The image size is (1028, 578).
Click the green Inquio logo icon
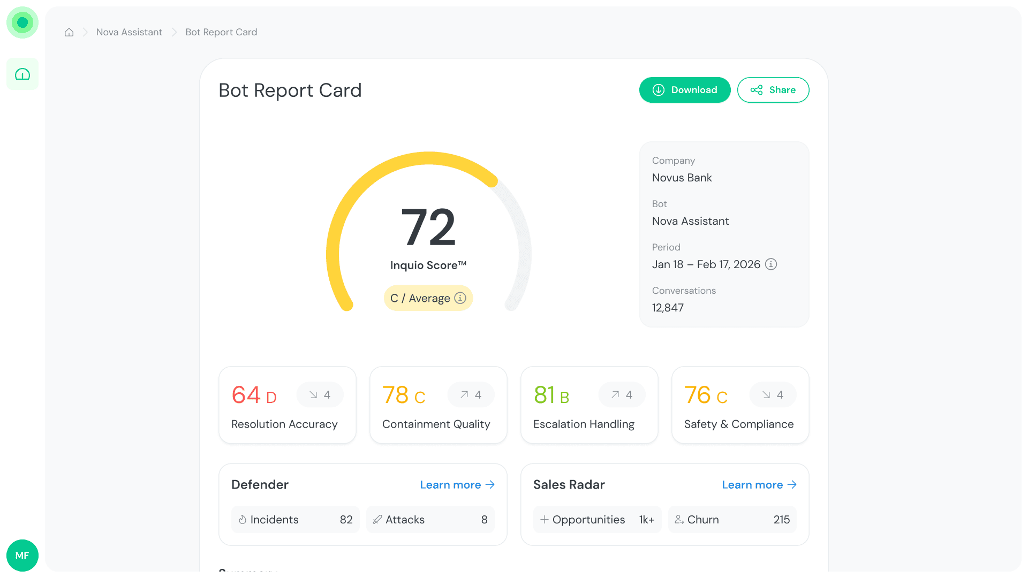point(22,22)
